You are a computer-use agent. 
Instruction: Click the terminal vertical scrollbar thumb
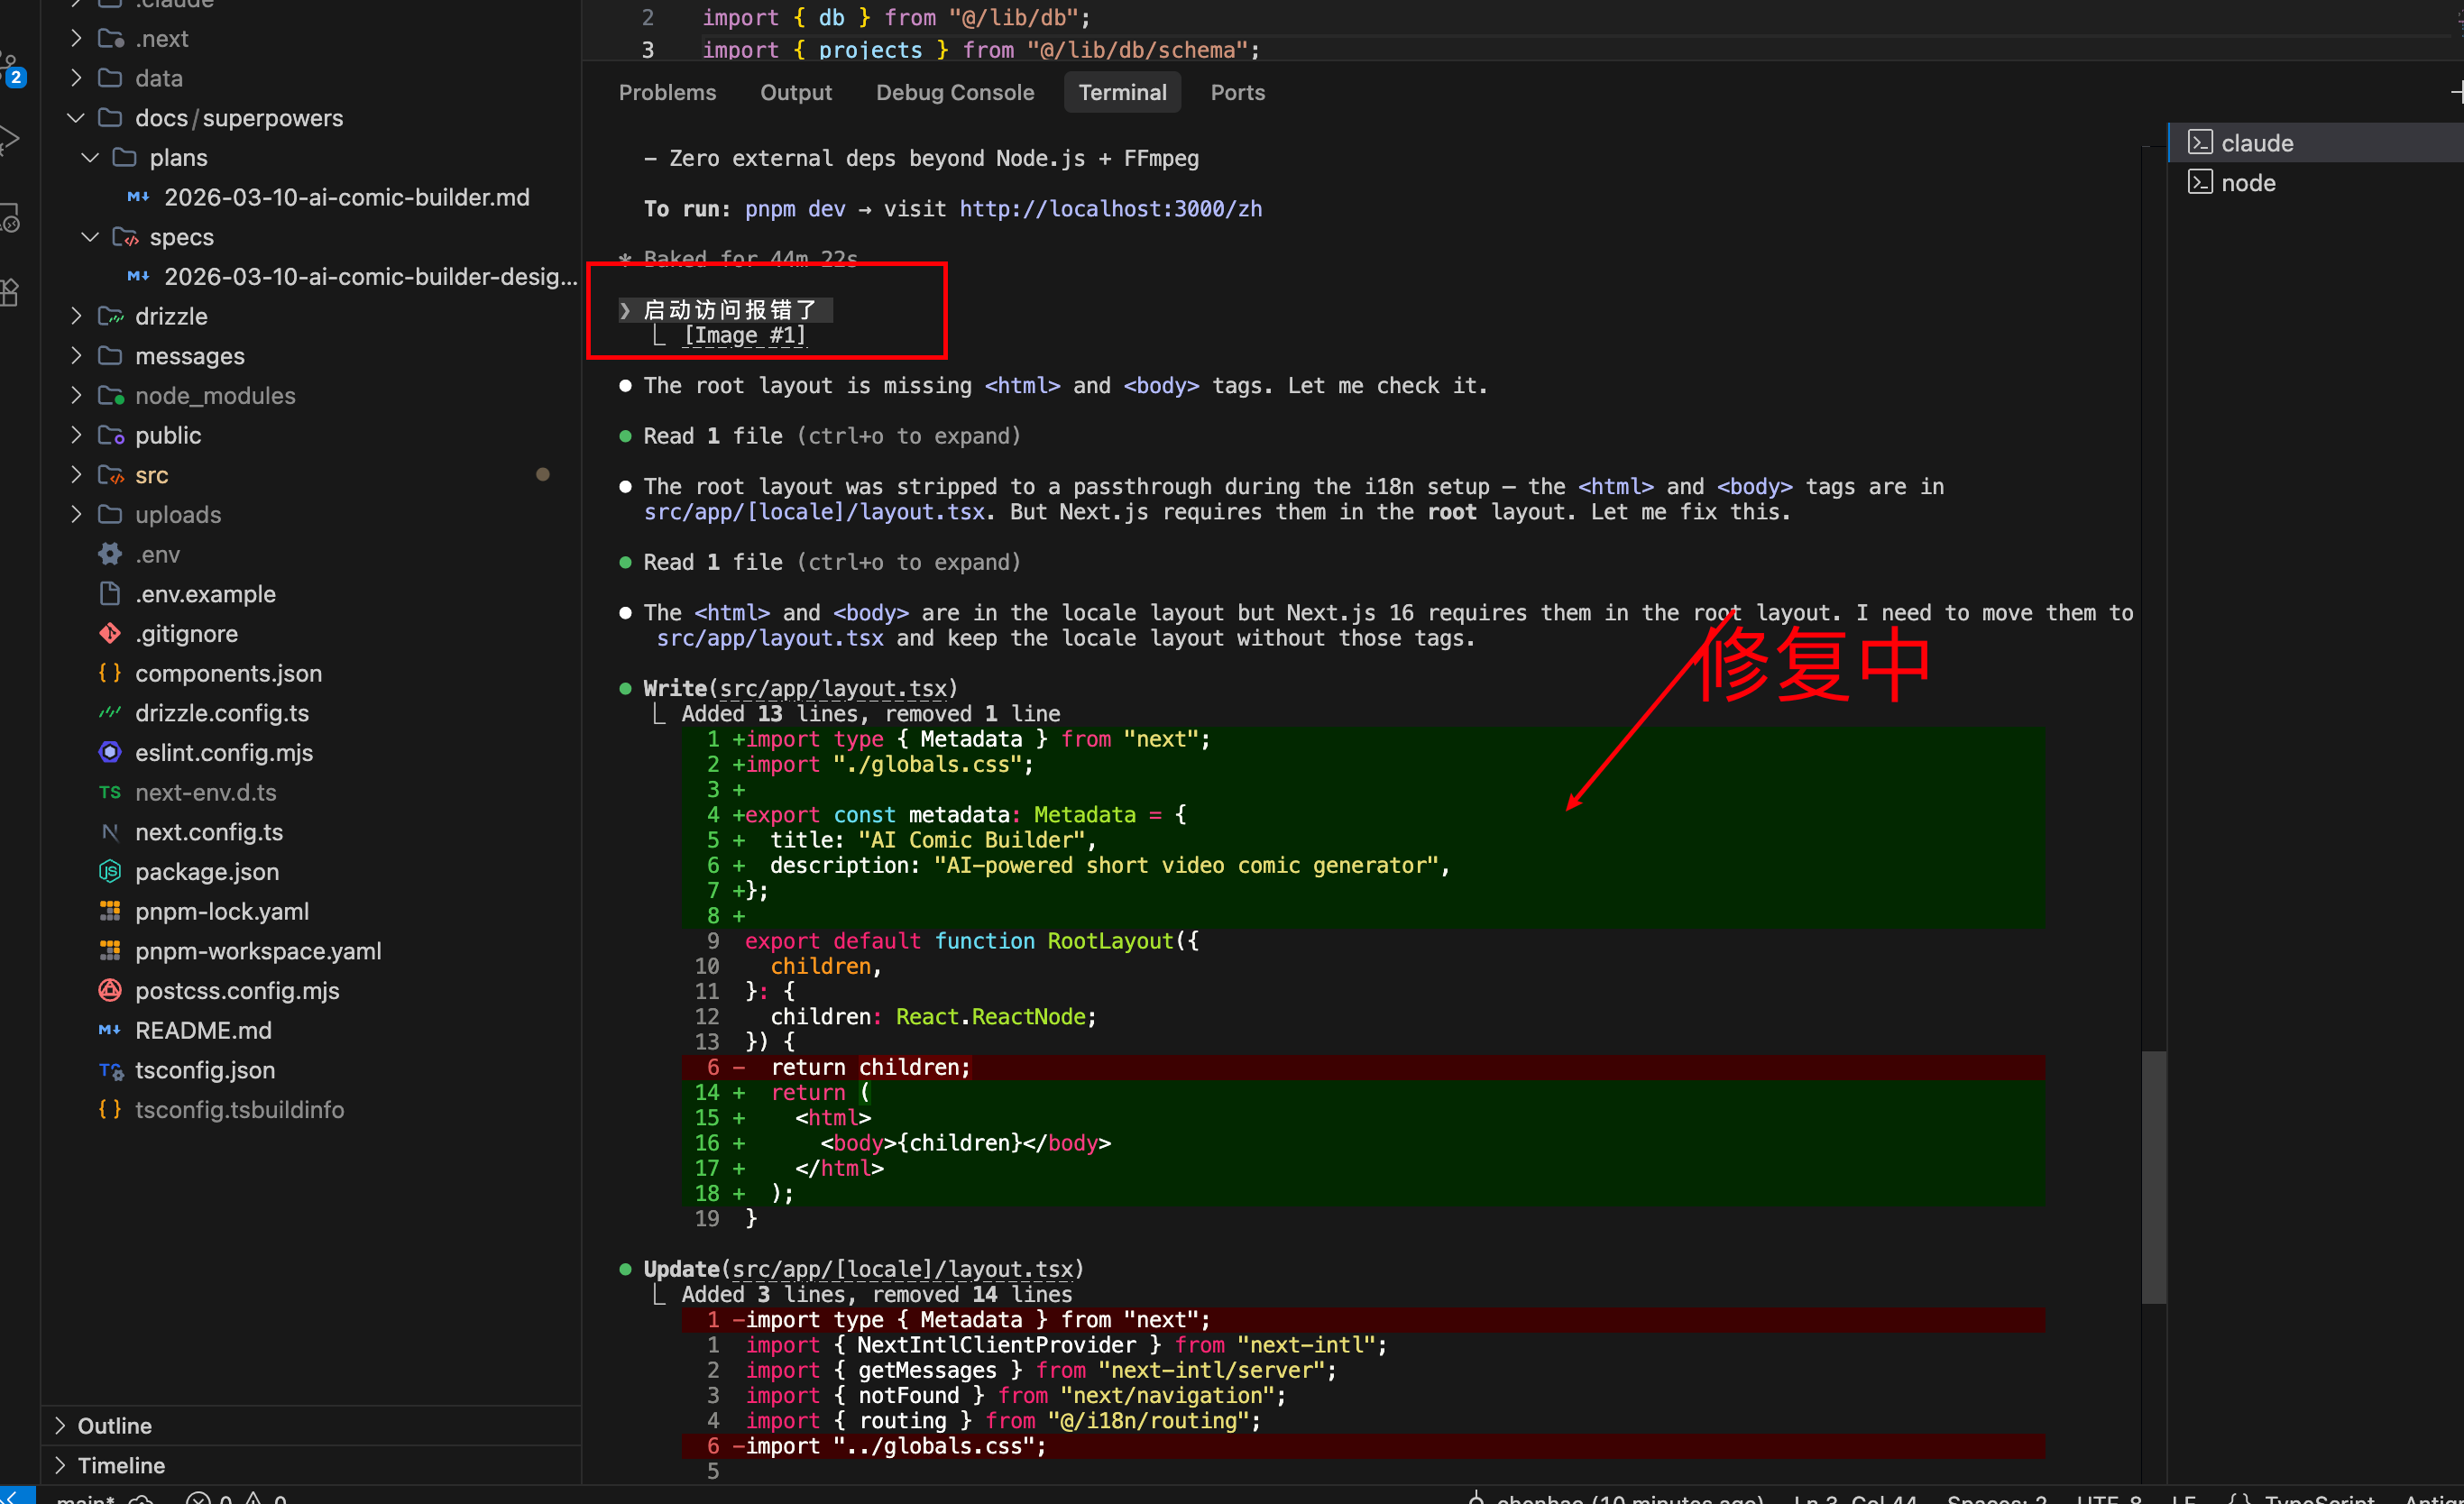click(2153, 1176)
